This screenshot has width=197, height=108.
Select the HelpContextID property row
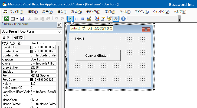coord(29,88)
